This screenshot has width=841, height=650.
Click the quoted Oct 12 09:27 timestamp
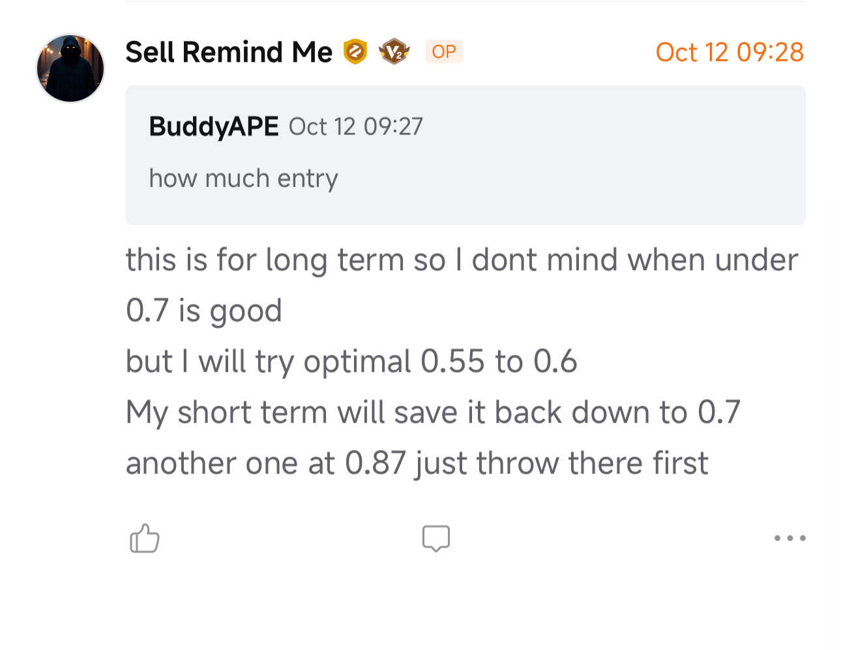(x=355, y=126)
